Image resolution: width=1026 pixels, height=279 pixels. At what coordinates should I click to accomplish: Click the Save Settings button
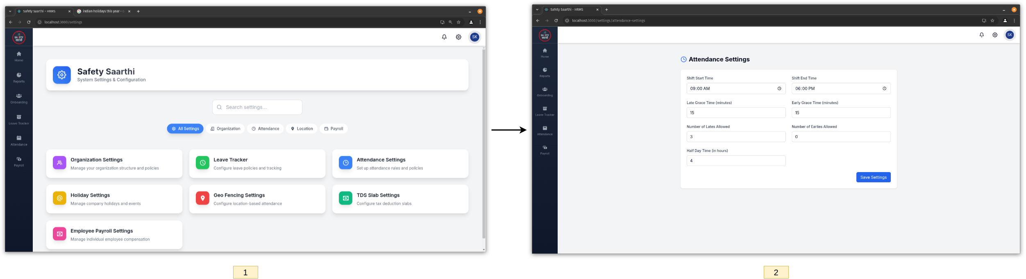pos(873,177)
